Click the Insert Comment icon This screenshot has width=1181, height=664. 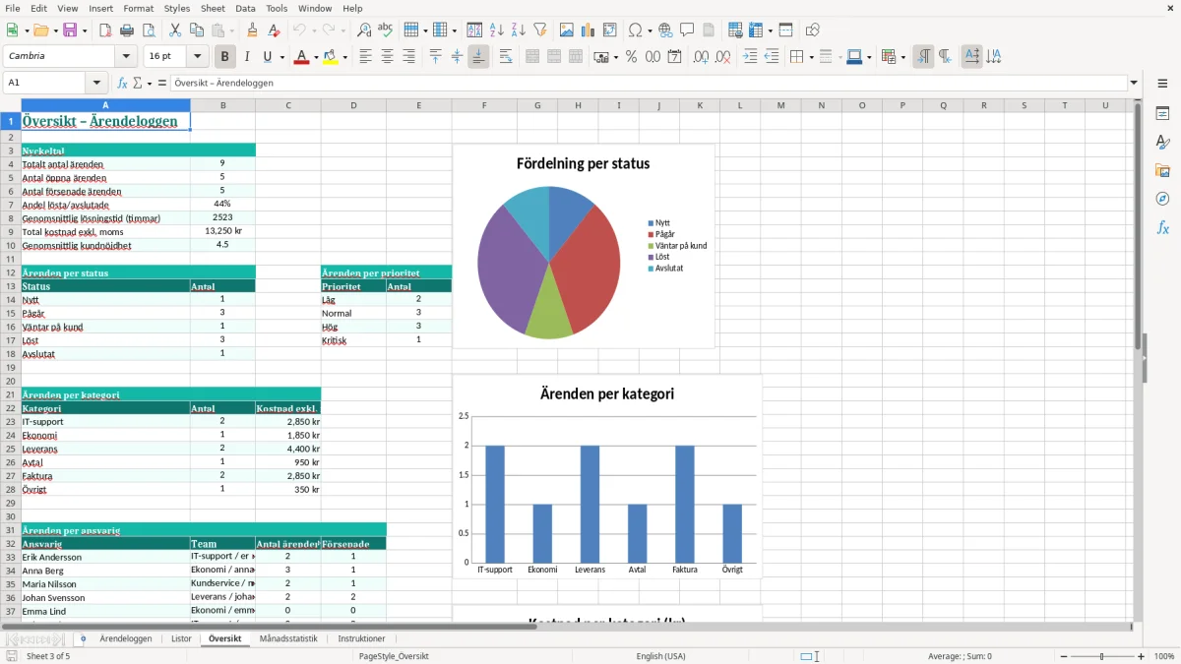[687, 30]
